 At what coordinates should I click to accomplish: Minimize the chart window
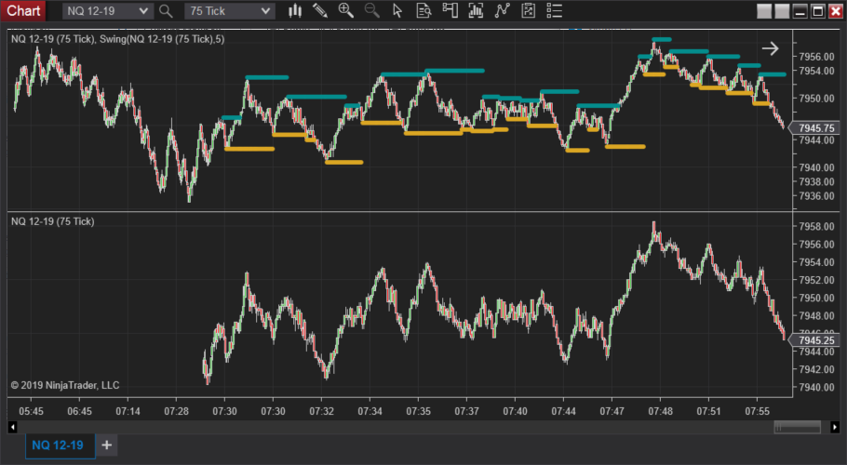tap(800, 11)
